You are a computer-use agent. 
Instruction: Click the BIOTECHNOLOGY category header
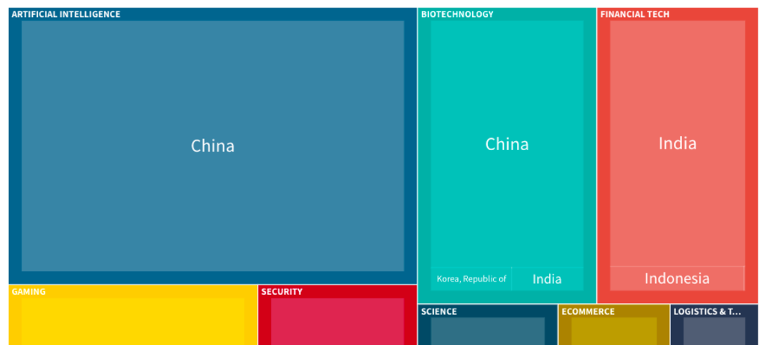click(457, 14)
